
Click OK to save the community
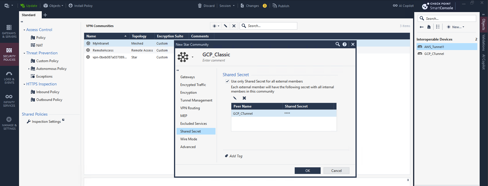pos(307,171)
